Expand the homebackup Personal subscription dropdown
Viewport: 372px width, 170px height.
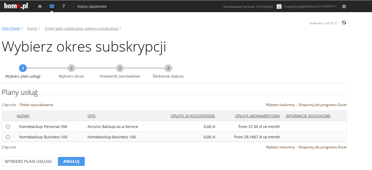point(279,7)
